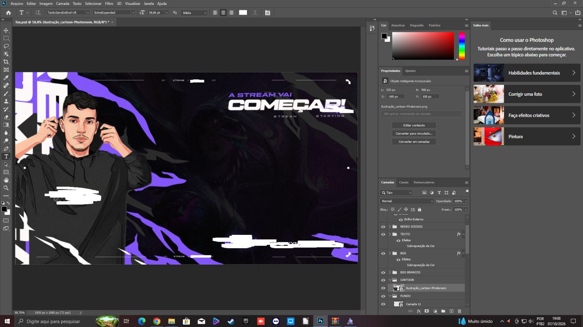
Task: Switch to the Ajustes tab
Action: [x=410, y=71]
